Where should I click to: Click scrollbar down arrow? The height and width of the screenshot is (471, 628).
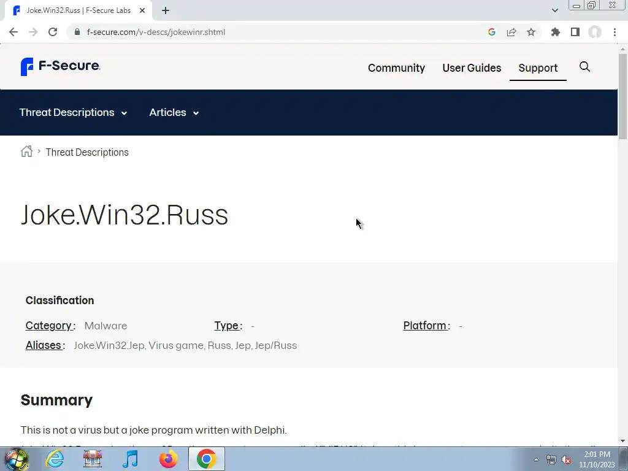[x=623, y=441]
